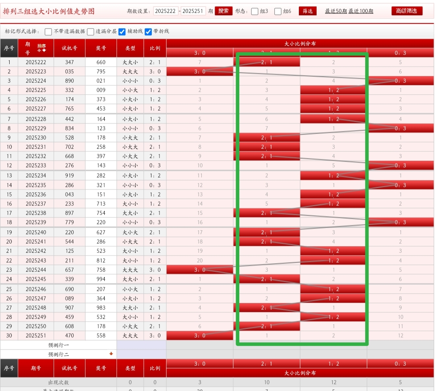
Task: Uncheck the 辅助线 checkbox
Action: click(122, 31)
